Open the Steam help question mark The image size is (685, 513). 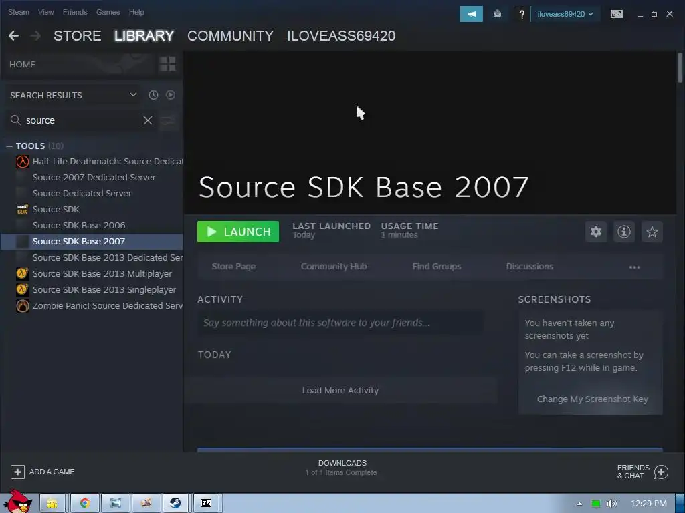coord(522,15)
